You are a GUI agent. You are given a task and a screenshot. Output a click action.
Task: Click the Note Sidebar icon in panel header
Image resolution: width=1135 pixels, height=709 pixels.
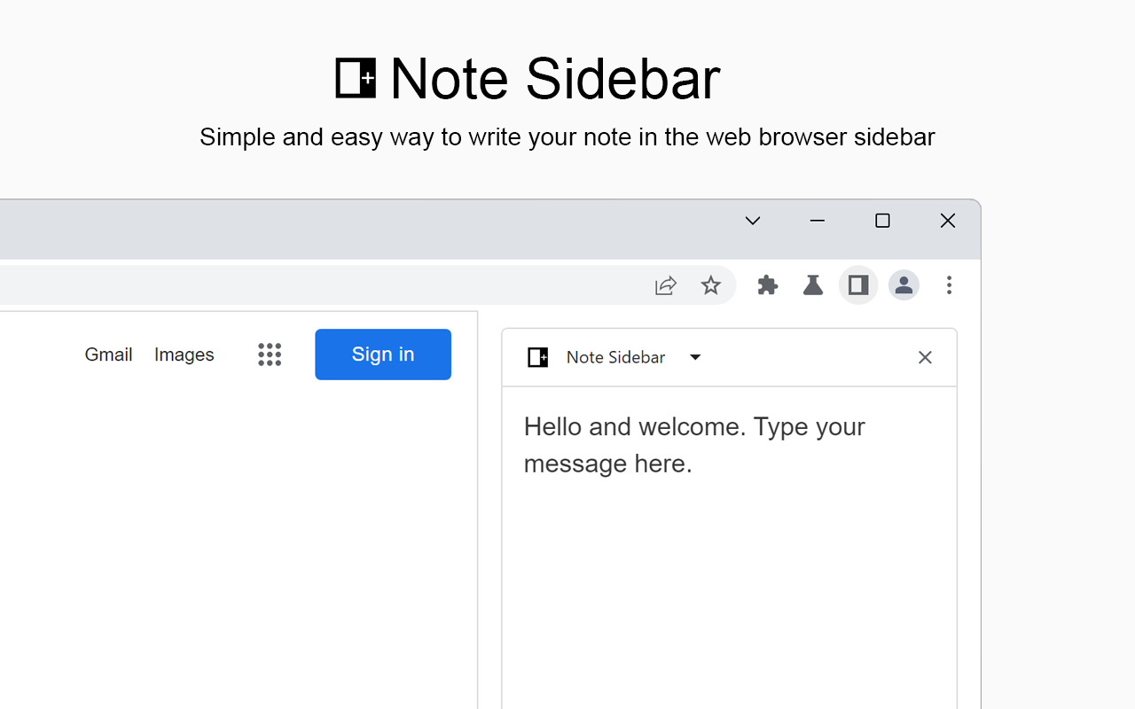coord(538,357)
